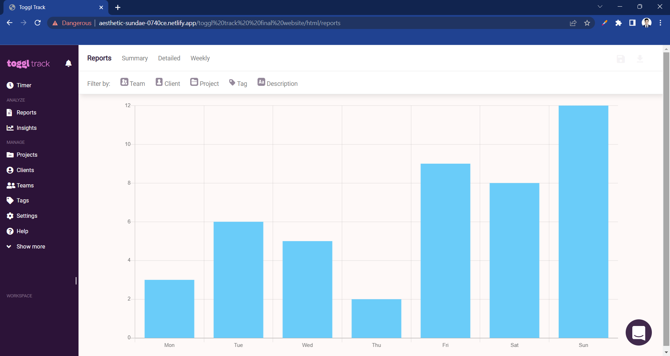The height and width of the screenshot is (356, 670).
Task: Filter reports by Project
Action: [204, 83]
